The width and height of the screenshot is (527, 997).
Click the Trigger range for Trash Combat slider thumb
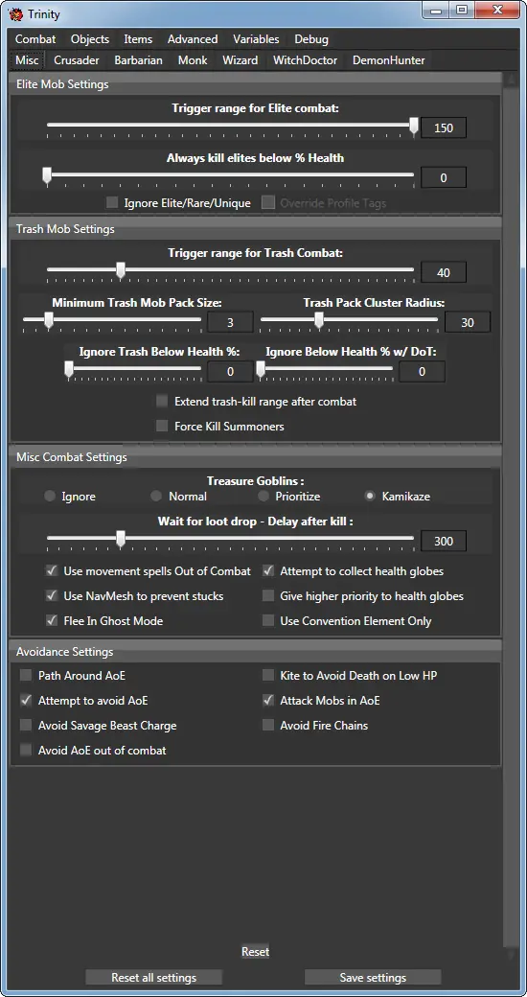pyautogui.click(x=121, y=271)
